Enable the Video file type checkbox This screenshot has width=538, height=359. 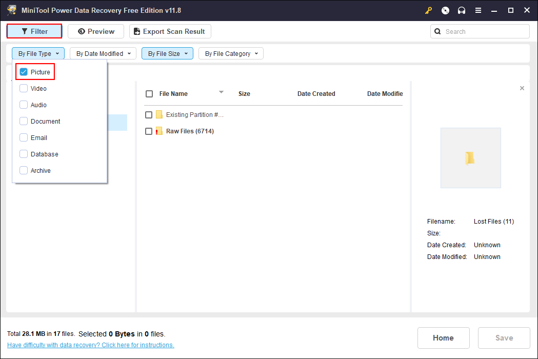[x=24, y=89]
